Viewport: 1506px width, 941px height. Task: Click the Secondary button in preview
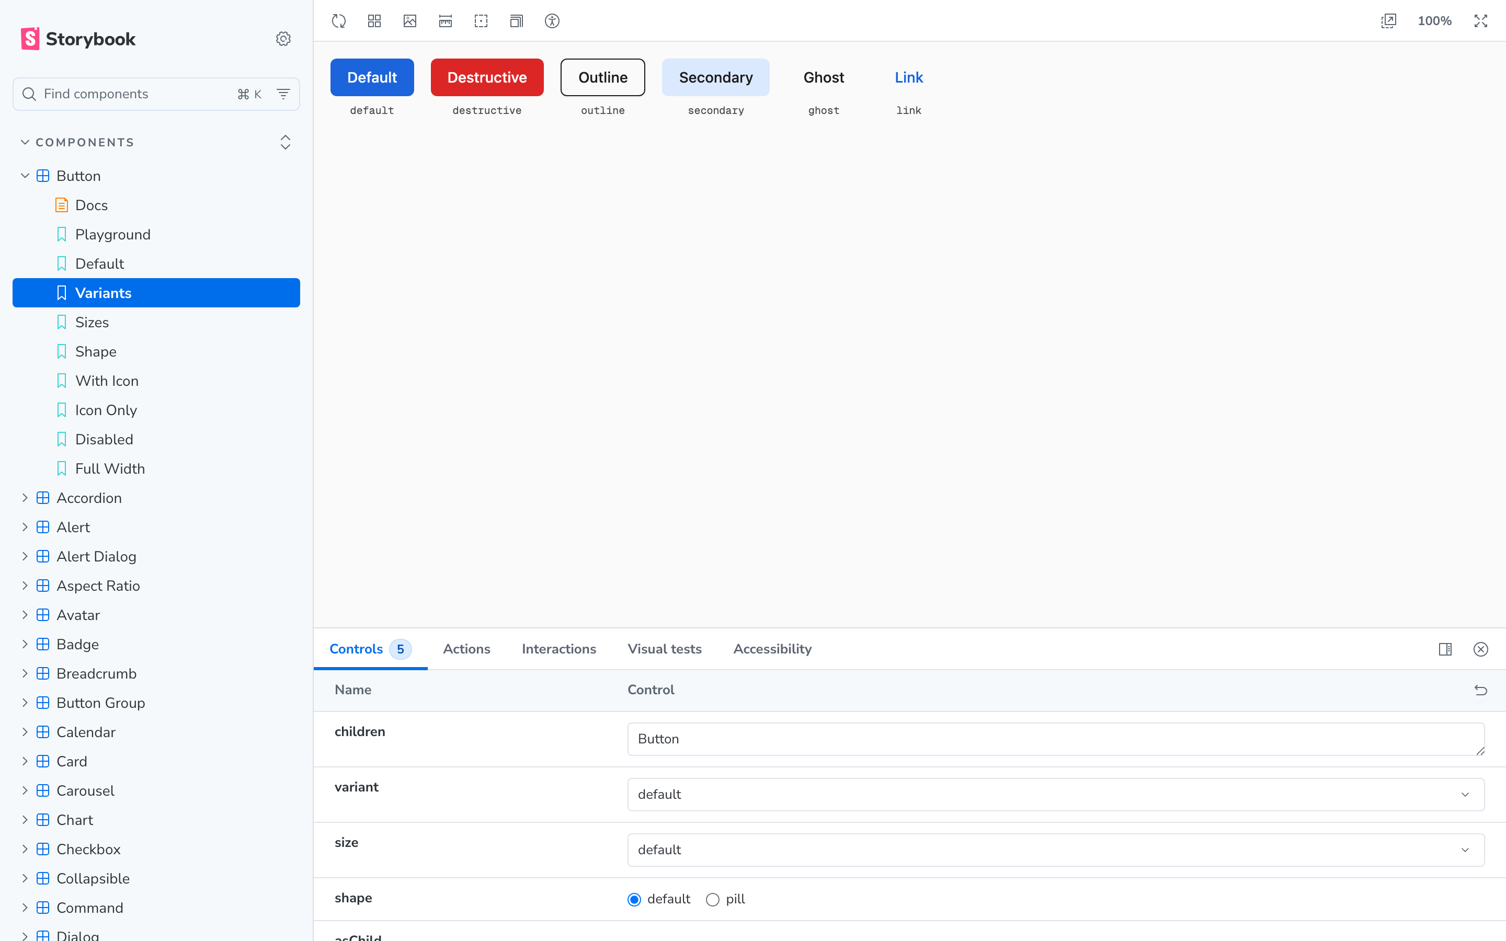[x=716, y=77]
